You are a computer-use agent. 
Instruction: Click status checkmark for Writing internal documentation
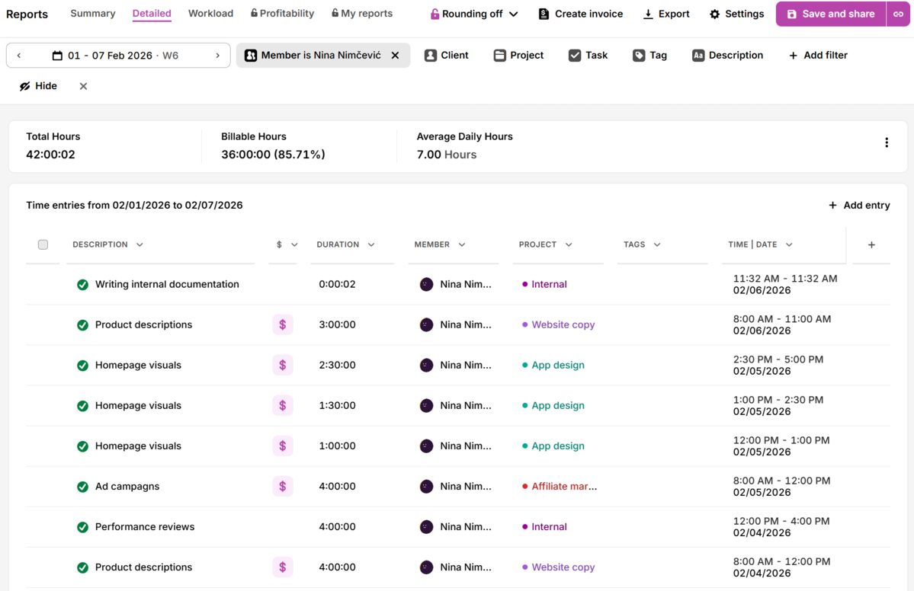click(83, 285)
